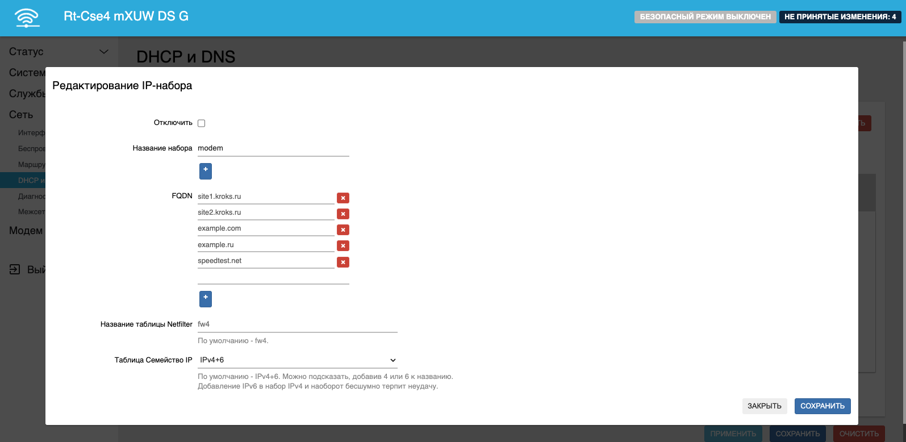
Task: Click СОХРАНИТЬ in the dialog
Action: [x=822, y=406]
